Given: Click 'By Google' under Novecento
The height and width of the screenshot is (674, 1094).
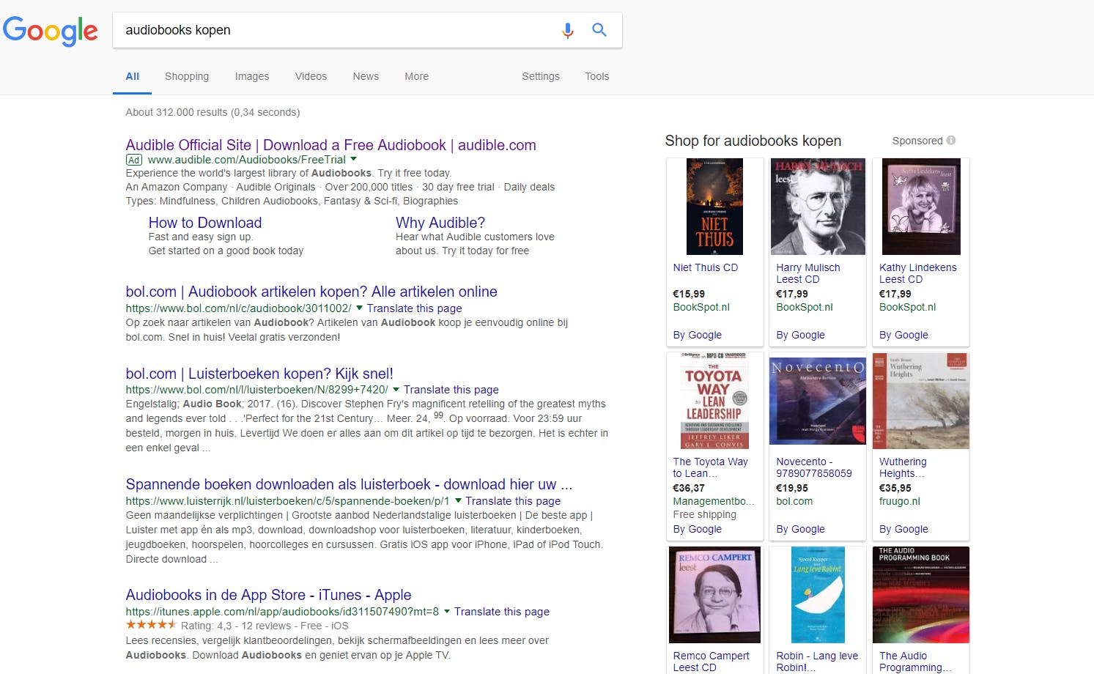Looking at the screenshot, I should (801, 530).
